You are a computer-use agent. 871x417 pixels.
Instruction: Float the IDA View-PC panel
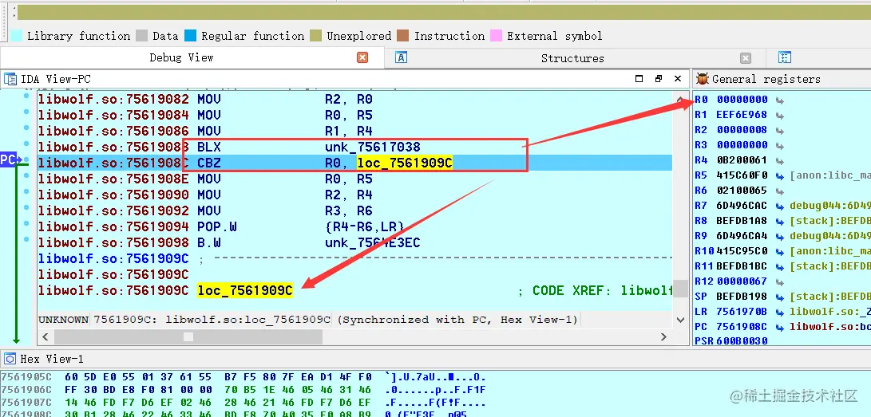tap(659, 79)
